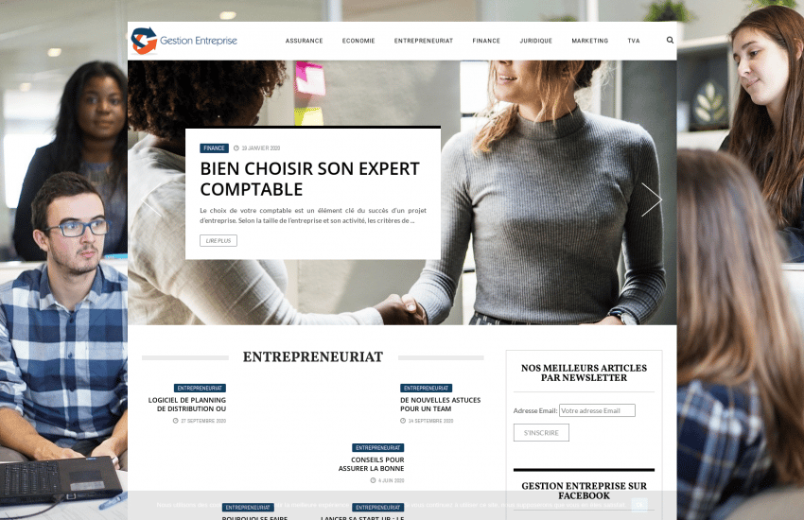Viewport: 804px width, 520px height.
Task: Click the LIRE PLUS button
Action: pyautogui.click(x=218, y=240)
